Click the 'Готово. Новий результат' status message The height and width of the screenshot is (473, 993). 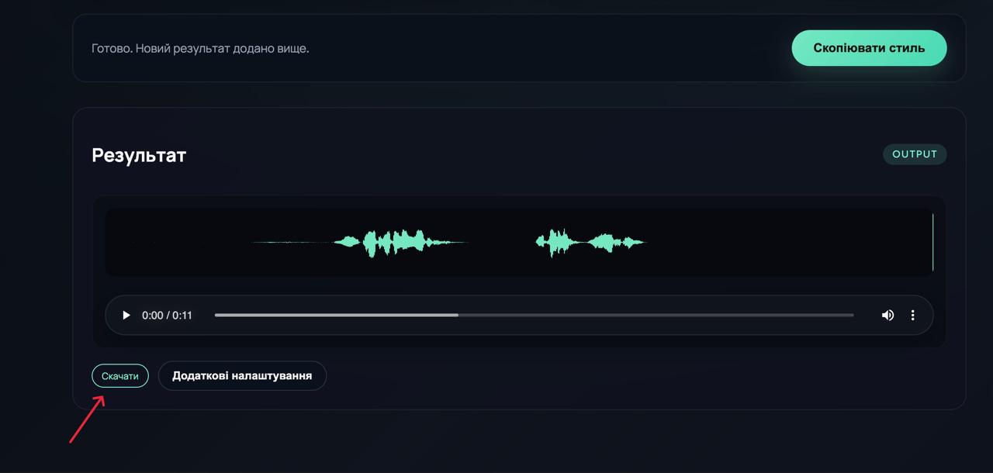(200, 48)
